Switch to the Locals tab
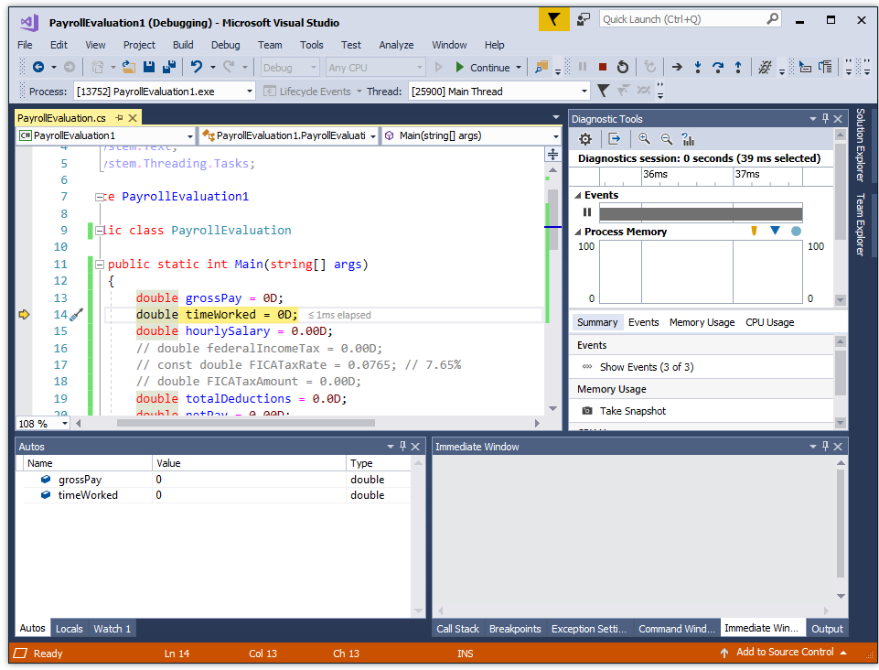This screenshot has height=670, width=879. 69,629
